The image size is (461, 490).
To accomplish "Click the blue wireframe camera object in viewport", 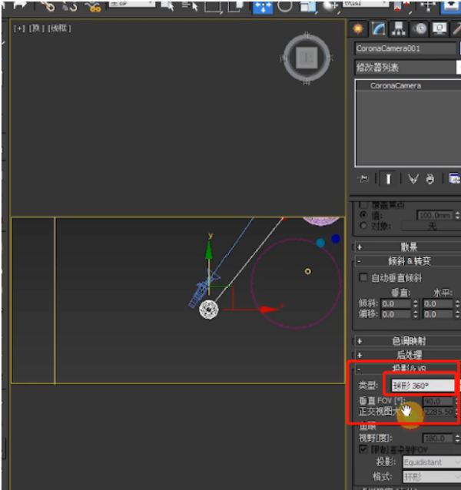I will coord(201,291).
